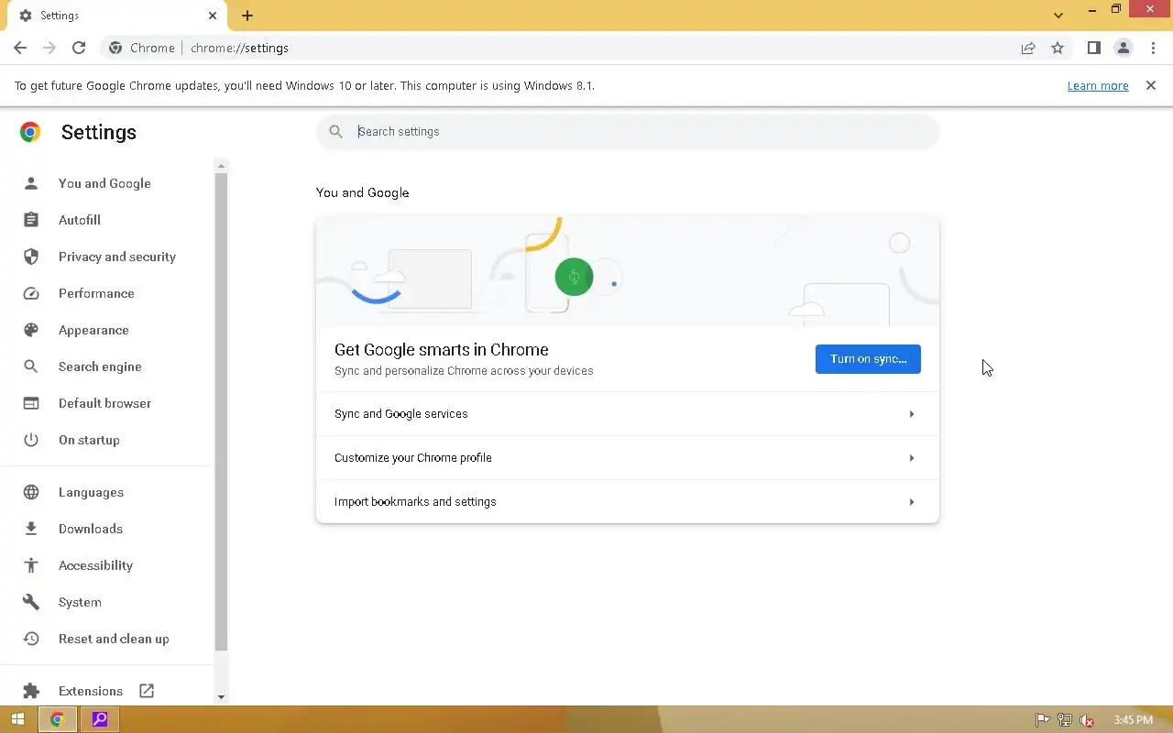Click the network tray icon

tap(1065, 720)
